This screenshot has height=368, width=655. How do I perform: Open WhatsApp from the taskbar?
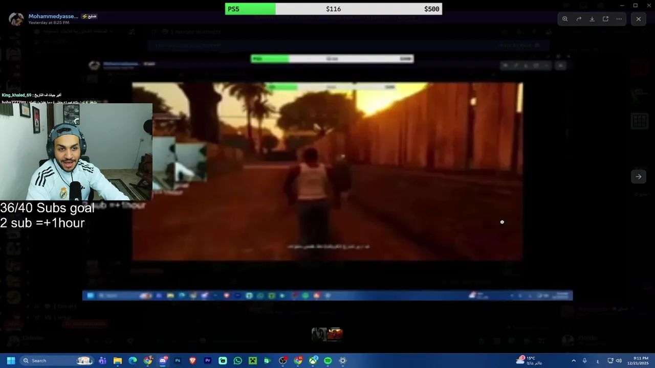(x=237, y=361)
